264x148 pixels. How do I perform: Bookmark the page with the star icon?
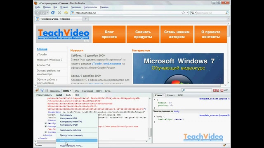pos(183,13)
